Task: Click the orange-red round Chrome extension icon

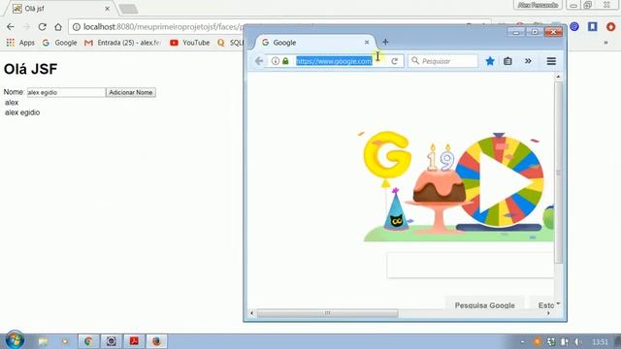Action: [x=610, y=26]
